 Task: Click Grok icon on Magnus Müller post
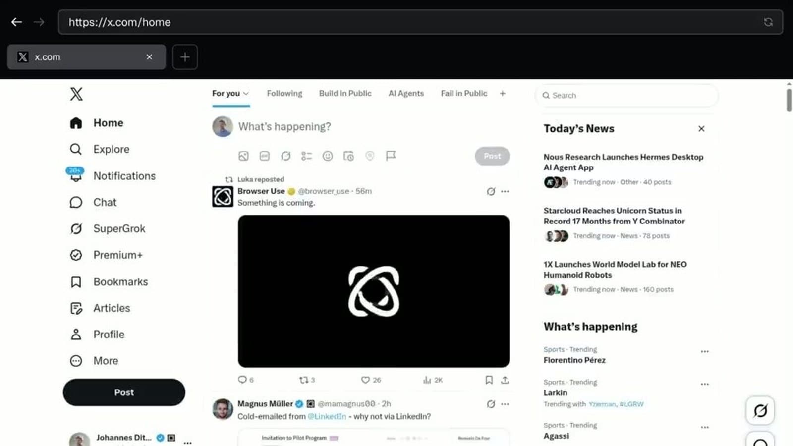(491, 404)
